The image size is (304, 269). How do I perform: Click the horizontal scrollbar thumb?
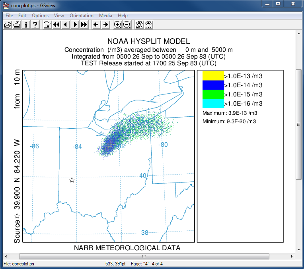click(x=144, y=256)
